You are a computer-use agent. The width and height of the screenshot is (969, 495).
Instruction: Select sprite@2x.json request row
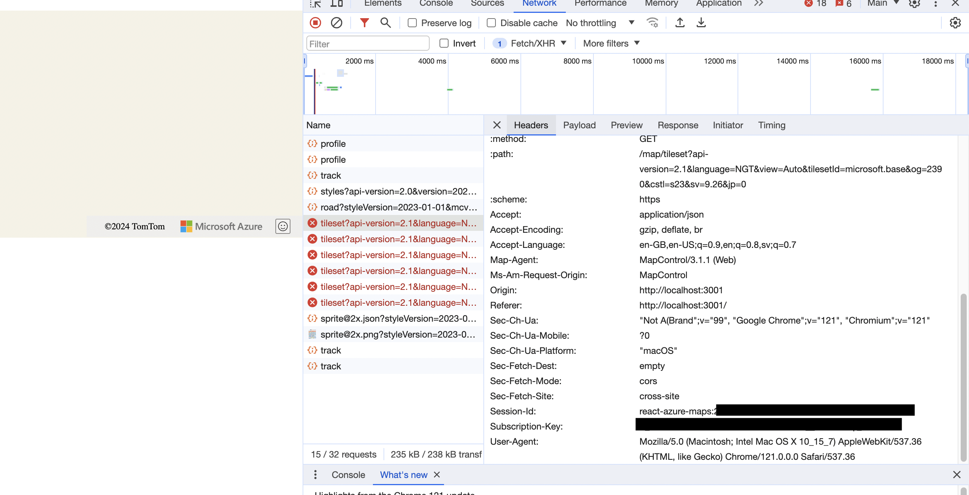(x=393, y=318)
